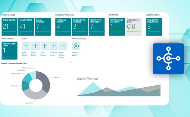
Task: Click the Coho Winery chart label
Action: coord(29,103)
